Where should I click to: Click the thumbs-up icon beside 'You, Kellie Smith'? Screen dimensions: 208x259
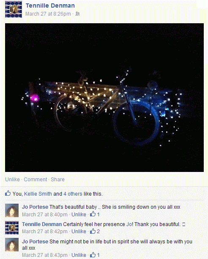point(8,193)
